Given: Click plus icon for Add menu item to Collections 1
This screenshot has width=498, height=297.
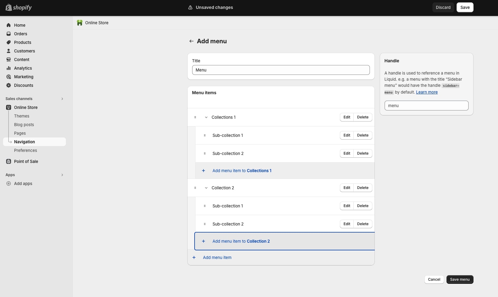Looking at the screenshot, I should point(203,171).
